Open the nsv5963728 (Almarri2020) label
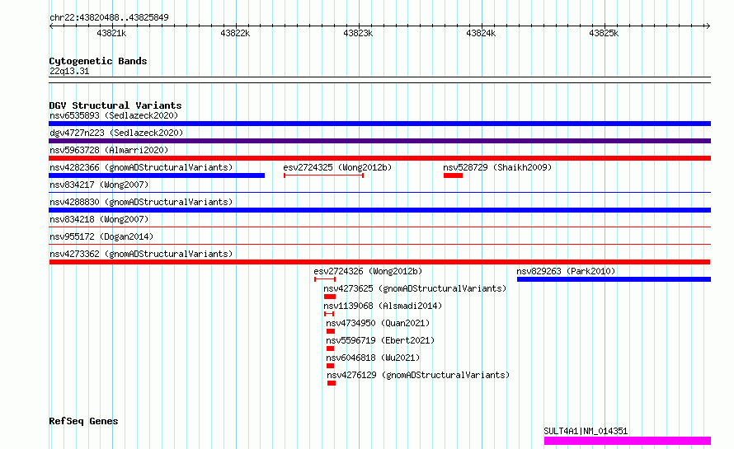Viewport: 734px width, 449px height. click(x=109, y=150)
